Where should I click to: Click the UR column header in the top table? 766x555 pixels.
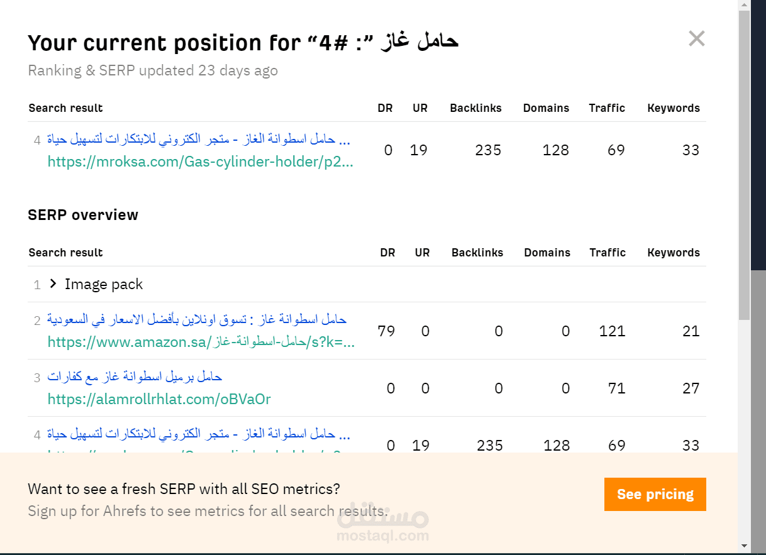420,108
